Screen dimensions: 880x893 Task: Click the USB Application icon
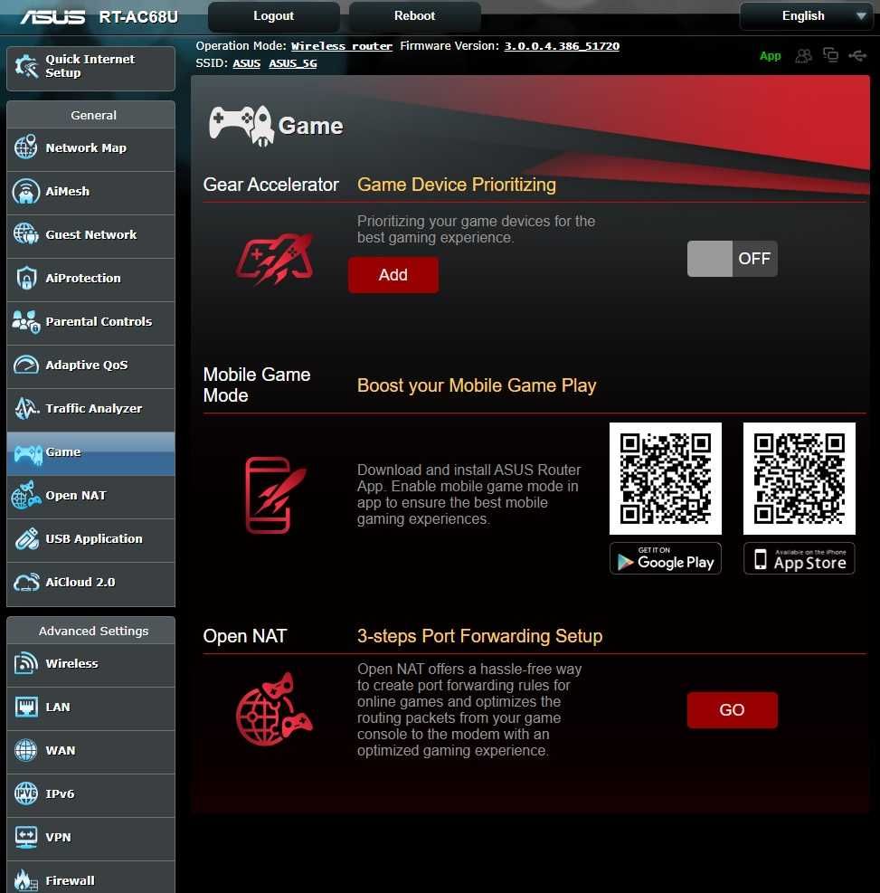26,538
